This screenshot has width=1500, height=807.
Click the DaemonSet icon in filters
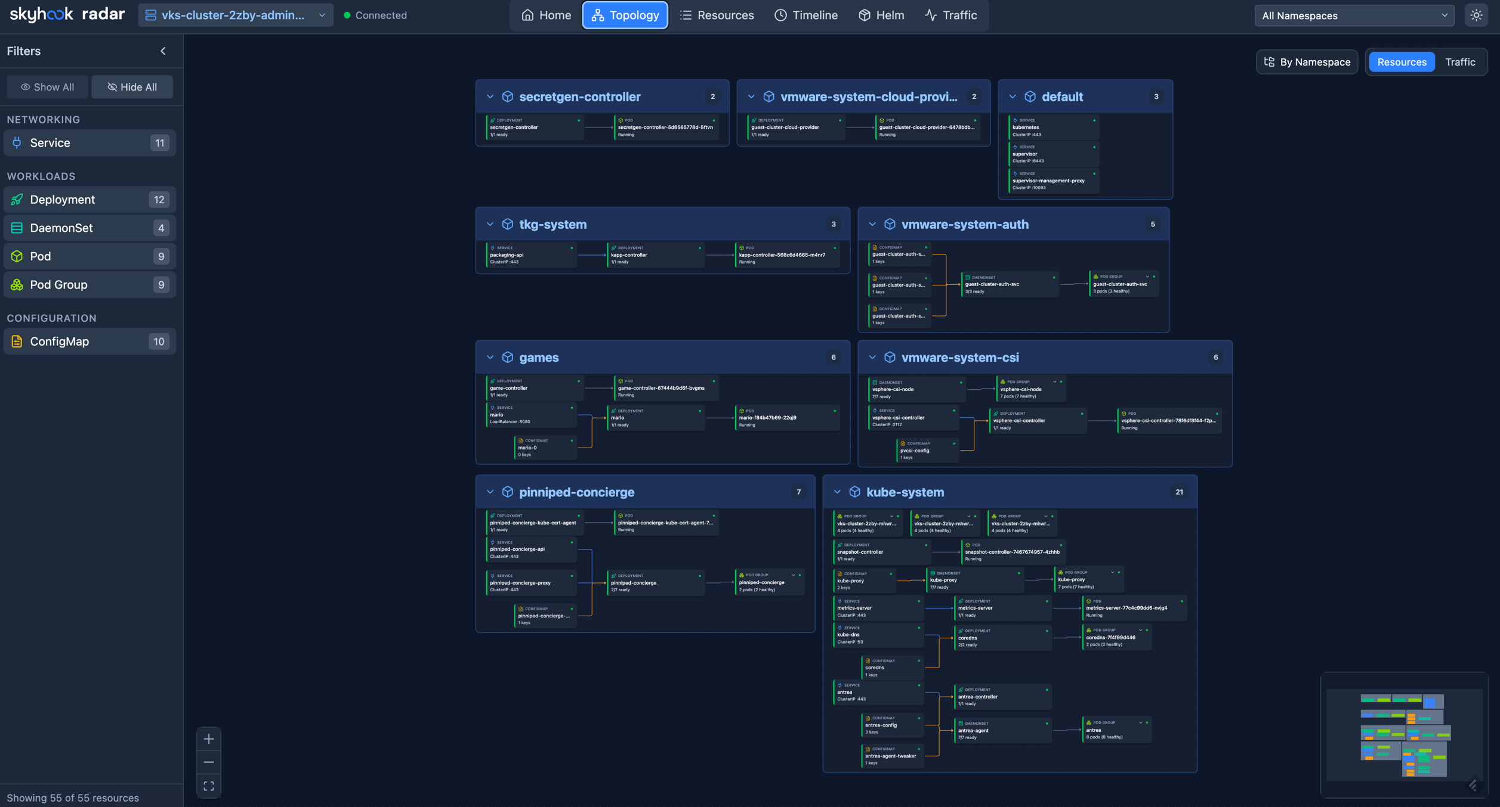[17, 228]
